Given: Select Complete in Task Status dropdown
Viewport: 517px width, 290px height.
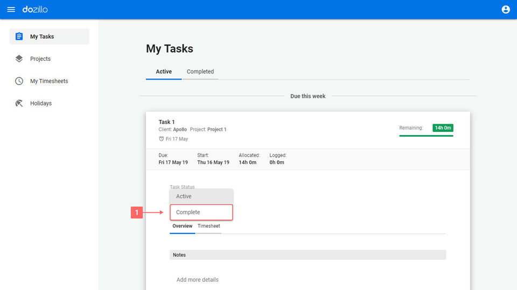Looking at the screenshot, I should click(x=201, y=213).
